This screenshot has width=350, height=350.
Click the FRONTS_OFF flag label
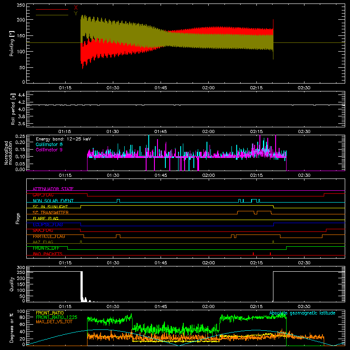pos(46,248)
